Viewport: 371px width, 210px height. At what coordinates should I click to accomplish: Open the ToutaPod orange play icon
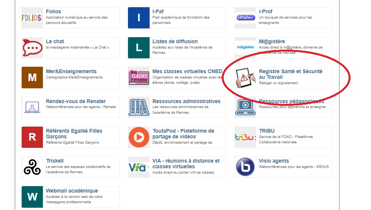[139, 137]
